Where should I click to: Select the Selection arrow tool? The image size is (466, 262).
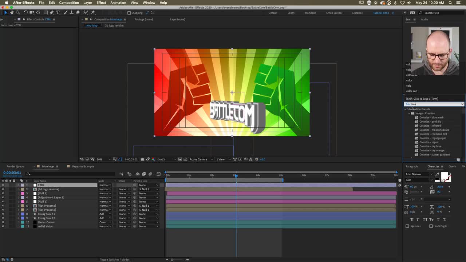click(6, 13)
